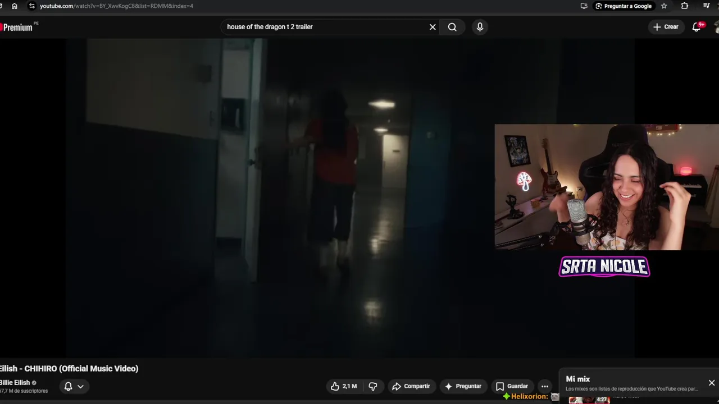
Task: Dislike the video with thumbs-down icon
Action: [x=372, y=386]
